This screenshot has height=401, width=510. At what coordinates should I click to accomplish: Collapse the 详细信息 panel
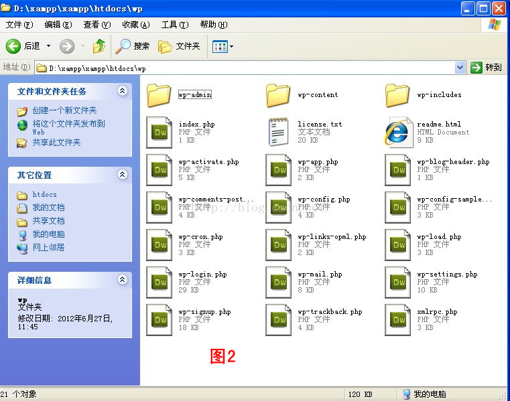click(122, 279)
